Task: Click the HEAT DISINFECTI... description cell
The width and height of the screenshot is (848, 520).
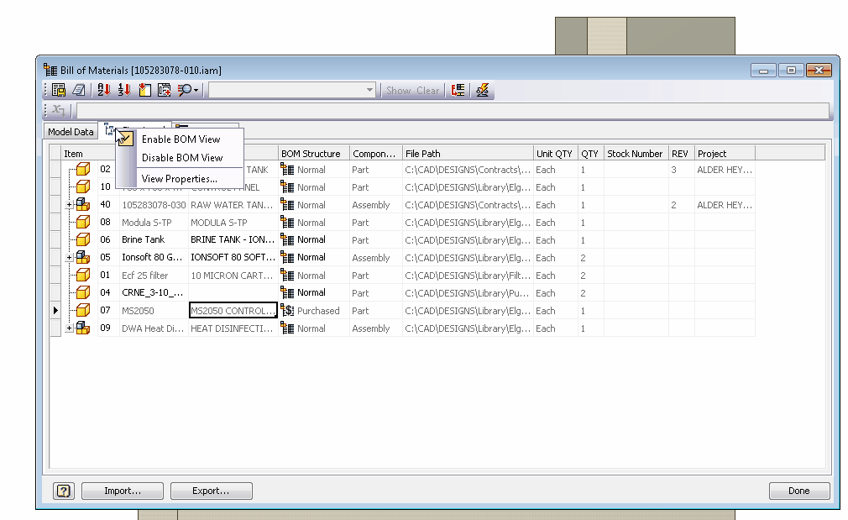Action: coord(233,328)
